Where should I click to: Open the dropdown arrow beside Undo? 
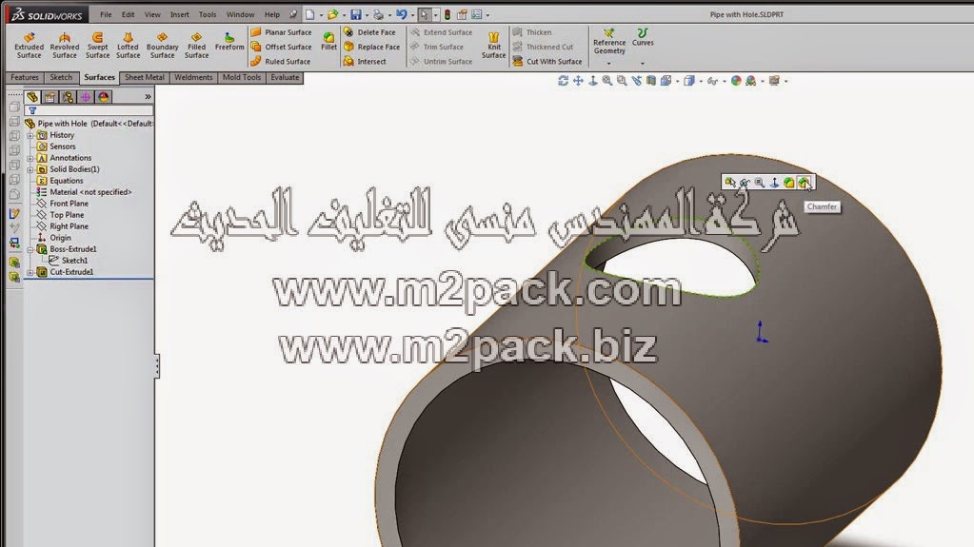pos(412,15)
